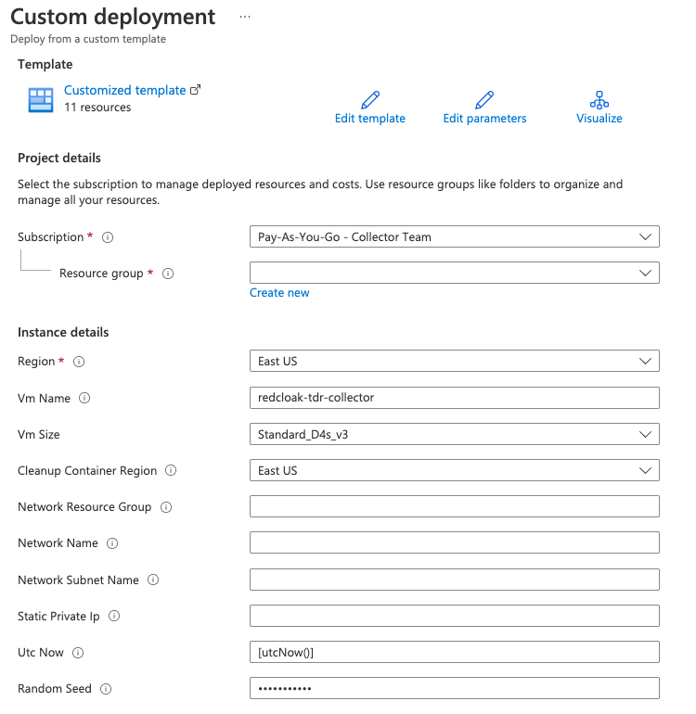Click the Create new resource group link

[x=279, y=293]
